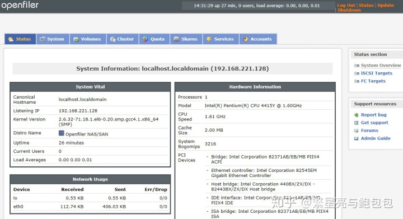Screen dimensions: 403x219
Task: Click the Log Out link
Action: pyautogui.click(x=346, y=5)
